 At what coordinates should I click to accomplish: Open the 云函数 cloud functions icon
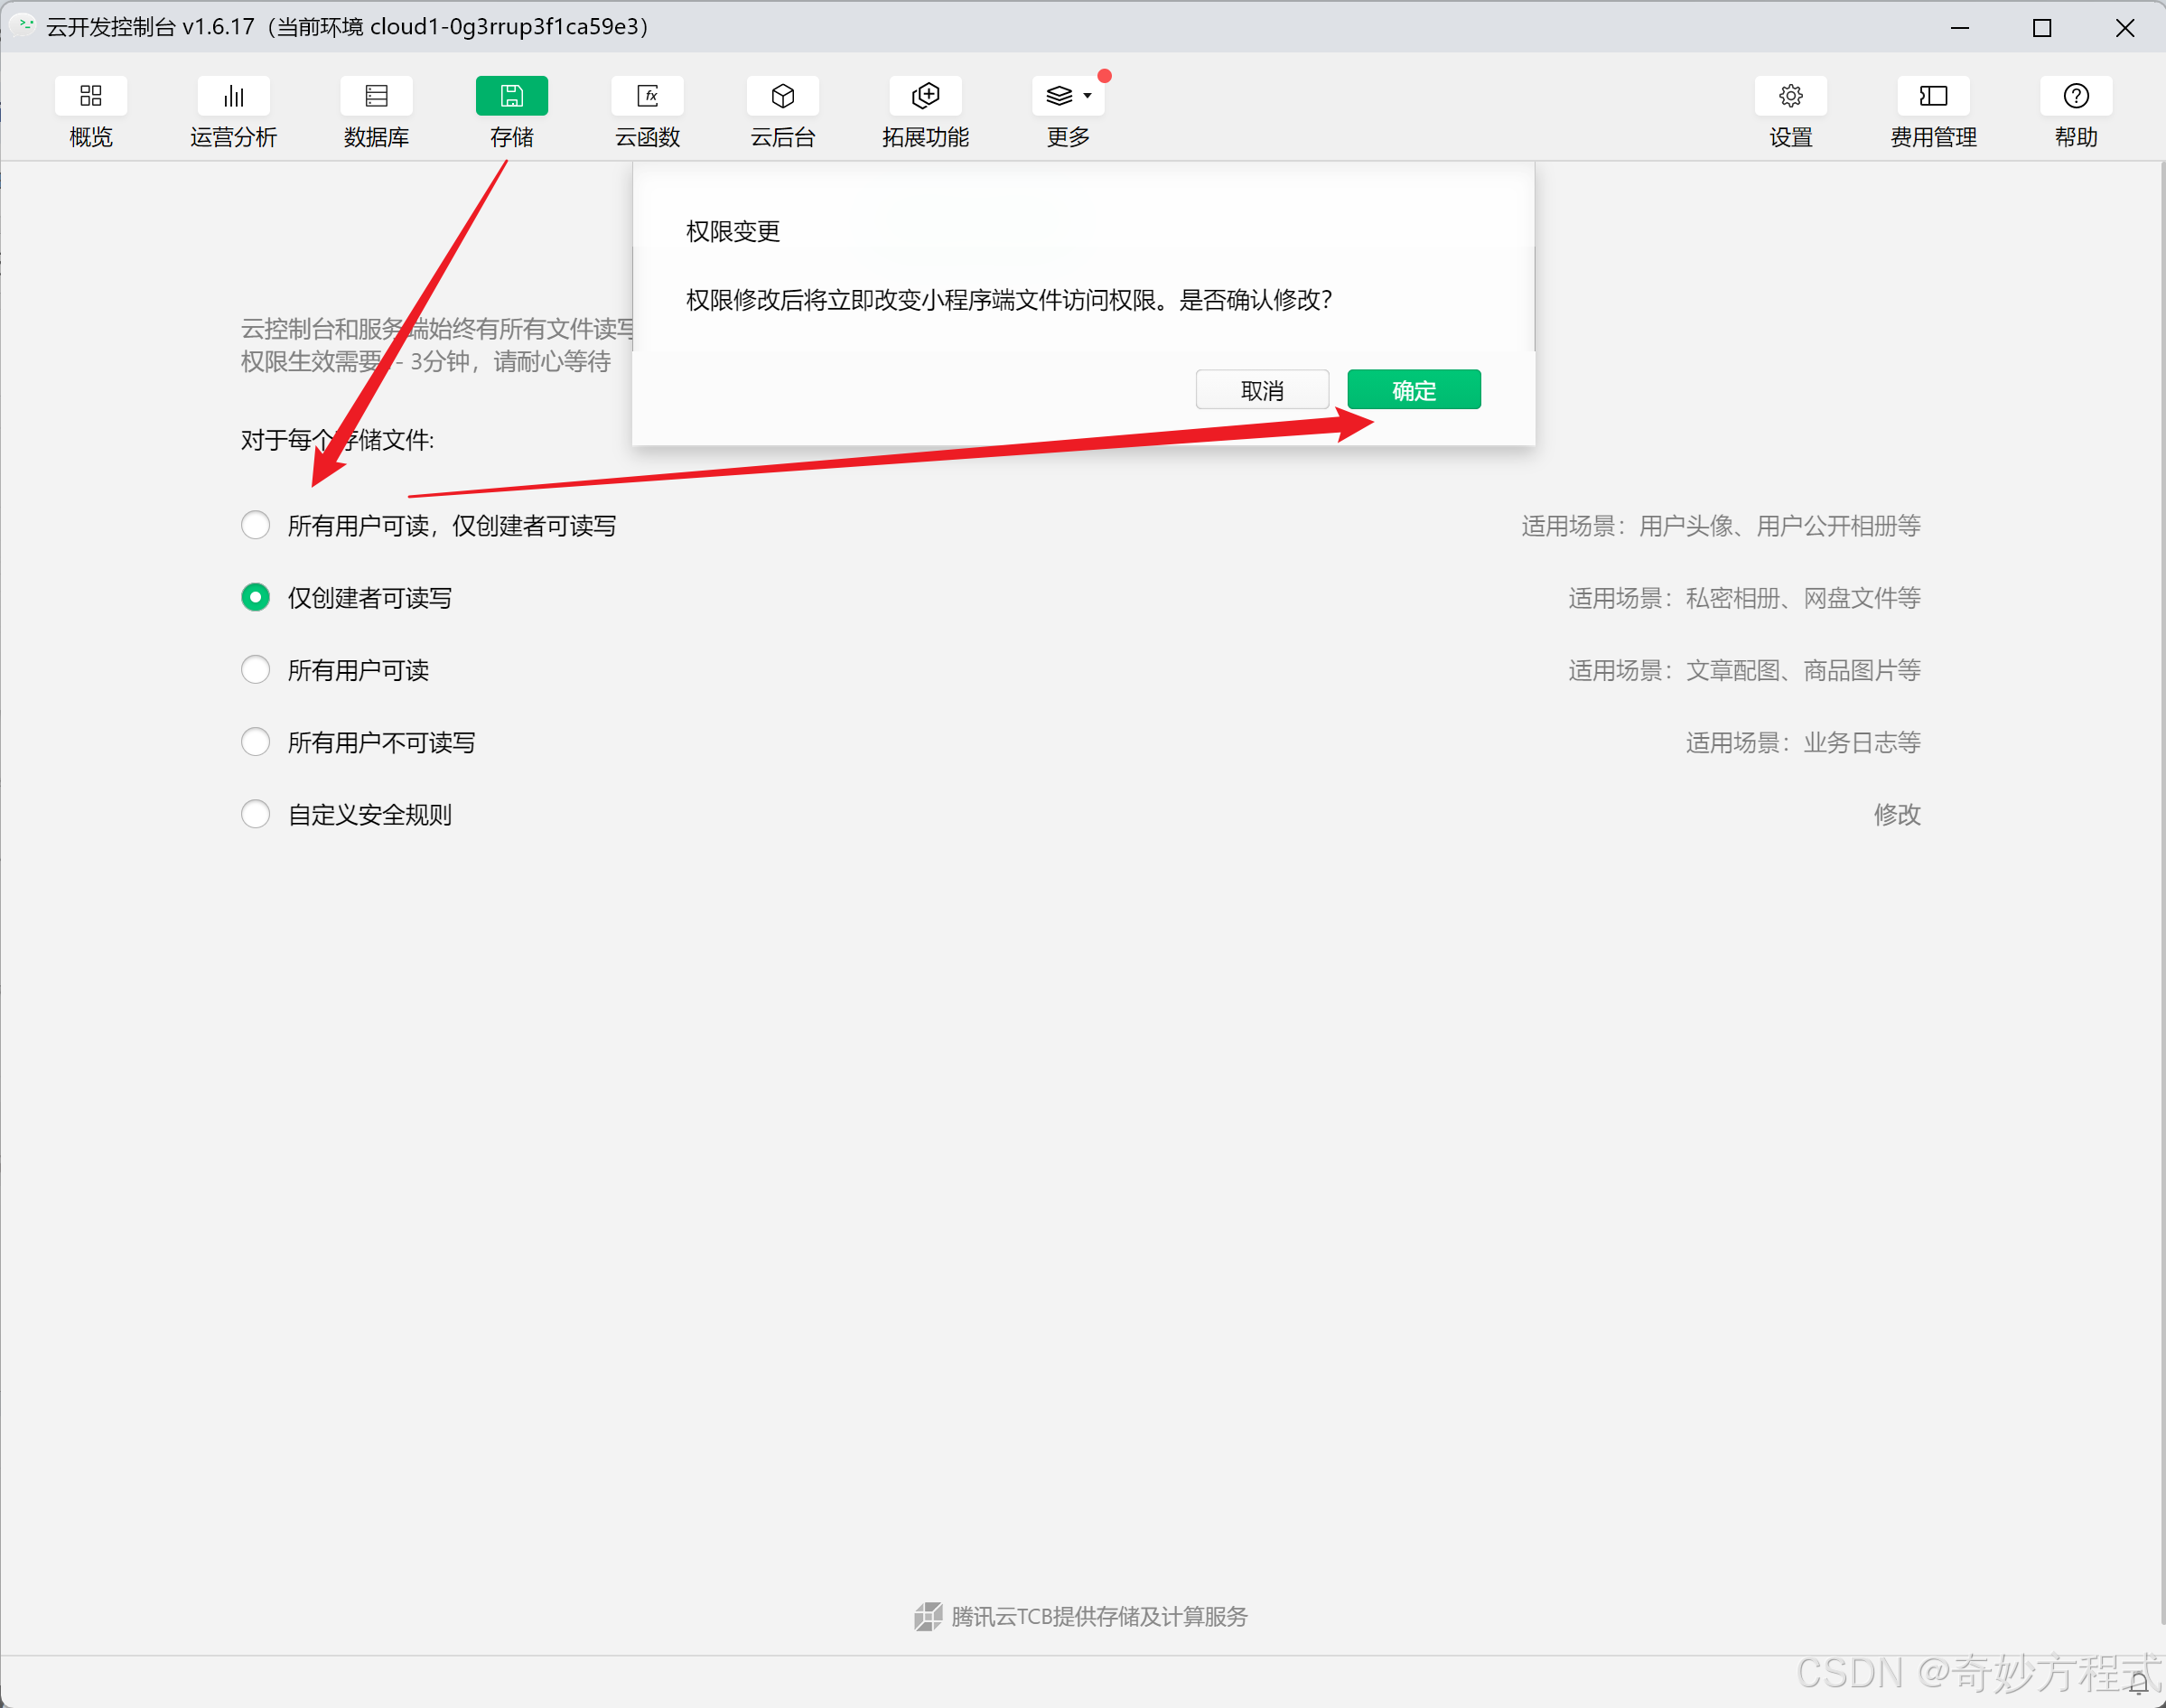(647, 97)
